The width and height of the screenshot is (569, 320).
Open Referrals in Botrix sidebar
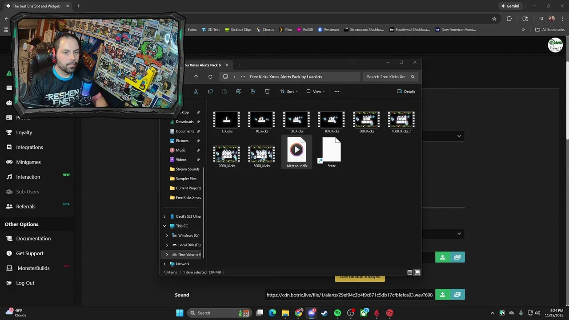26,206
